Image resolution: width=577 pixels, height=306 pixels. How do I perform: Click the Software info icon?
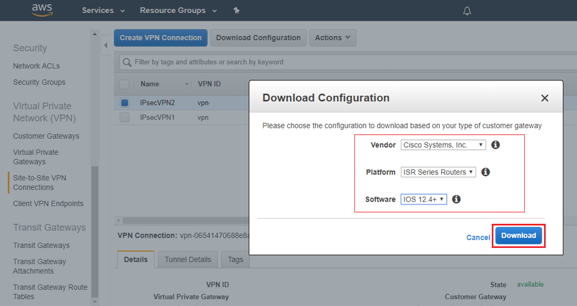[x=456, y=199]
